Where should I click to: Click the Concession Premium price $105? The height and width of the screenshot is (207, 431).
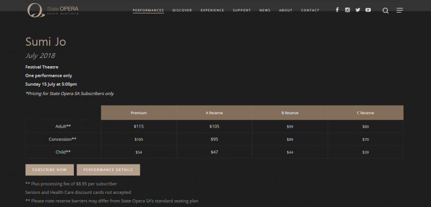[139, 139]
